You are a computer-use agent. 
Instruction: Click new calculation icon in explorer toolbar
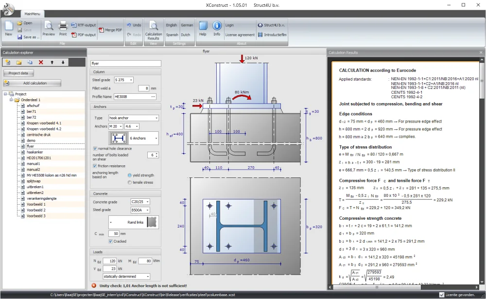[8, 62]
